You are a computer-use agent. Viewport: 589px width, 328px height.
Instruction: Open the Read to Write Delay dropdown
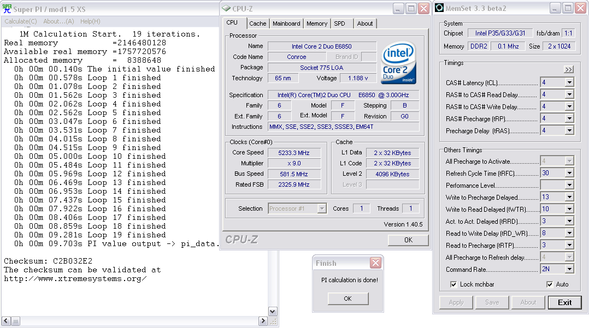click(x=569, y=233)
